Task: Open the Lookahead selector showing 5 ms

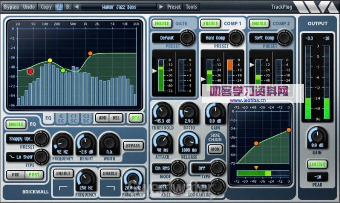Action: tap(208, 187)
